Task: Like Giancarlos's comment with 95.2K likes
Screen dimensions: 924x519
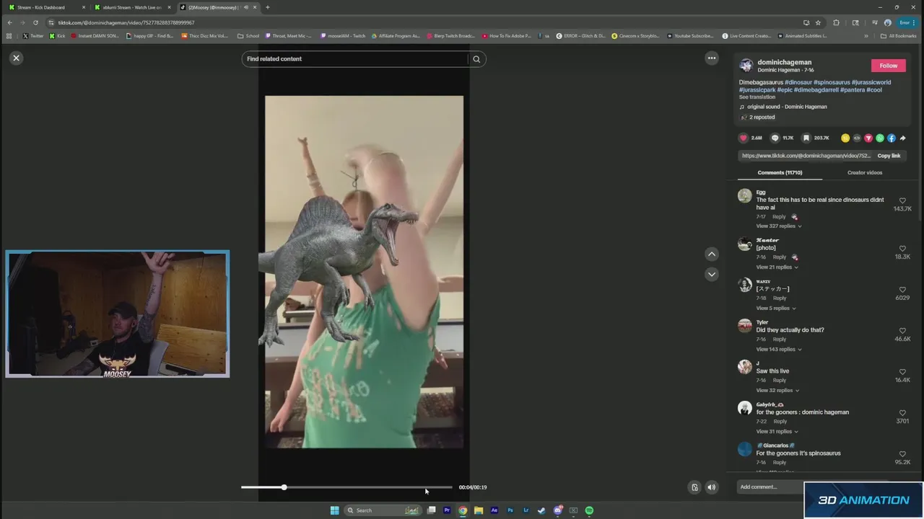Action: (x=902, y=454)
